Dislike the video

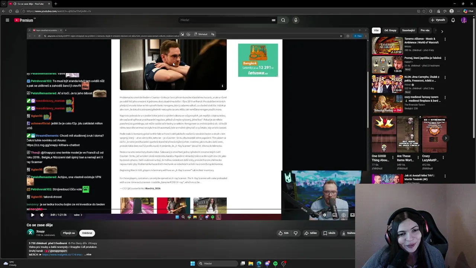(x=296, y=233)
